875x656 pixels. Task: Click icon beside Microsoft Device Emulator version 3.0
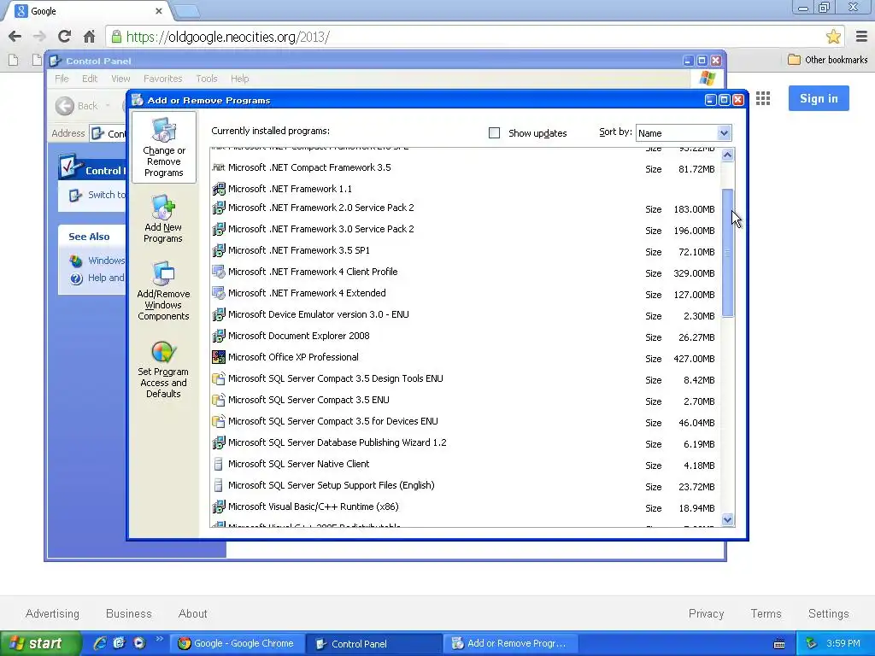[219, 314]
